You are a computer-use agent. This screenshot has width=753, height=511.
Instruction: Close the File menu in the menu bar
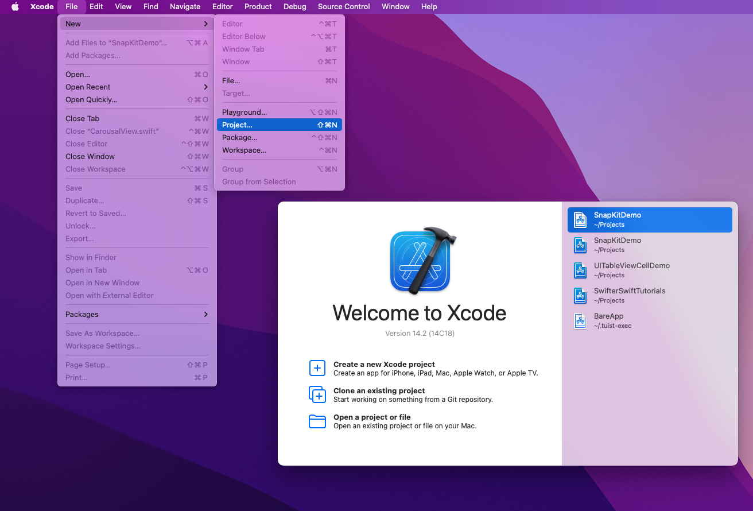point(72,7)
